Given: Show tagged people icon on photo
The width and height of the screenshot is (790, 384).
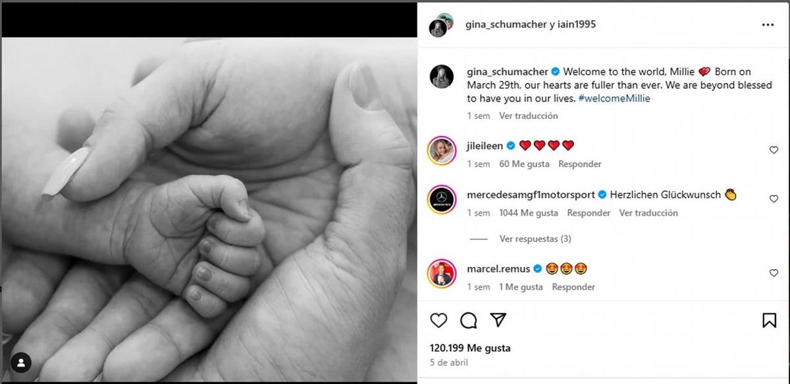Looking at the screenshot, I should pos(22,362).
